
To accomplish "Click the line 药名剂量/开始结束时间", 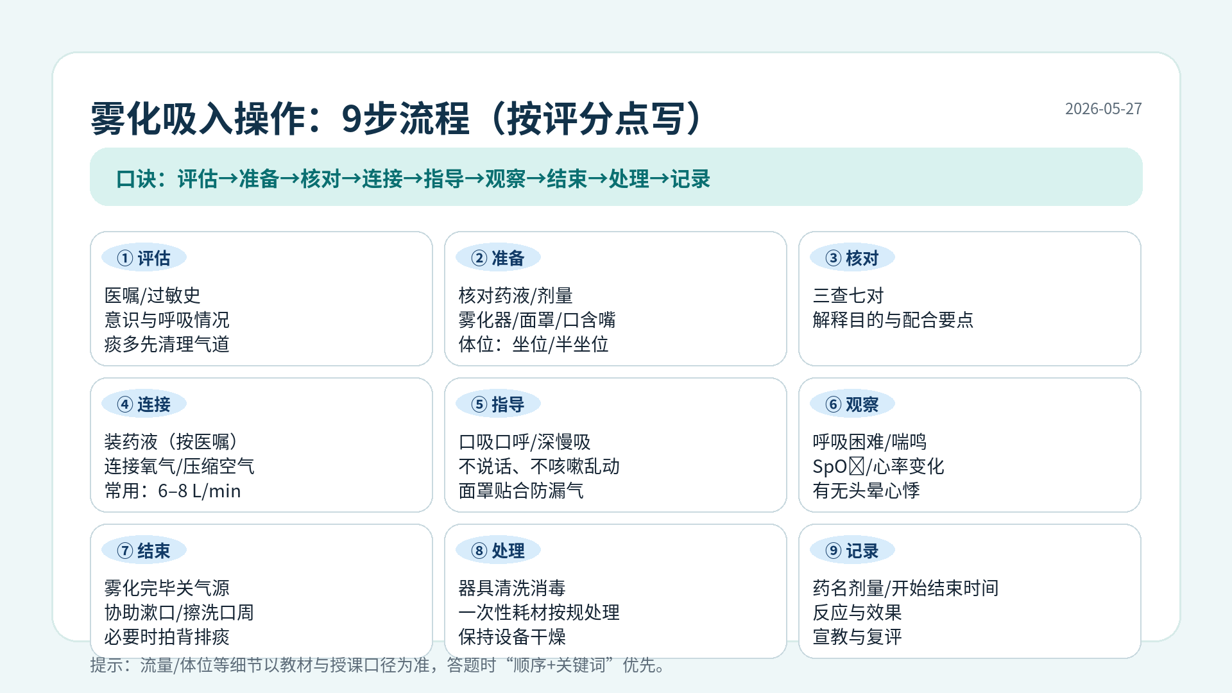I will pos(905,588).
